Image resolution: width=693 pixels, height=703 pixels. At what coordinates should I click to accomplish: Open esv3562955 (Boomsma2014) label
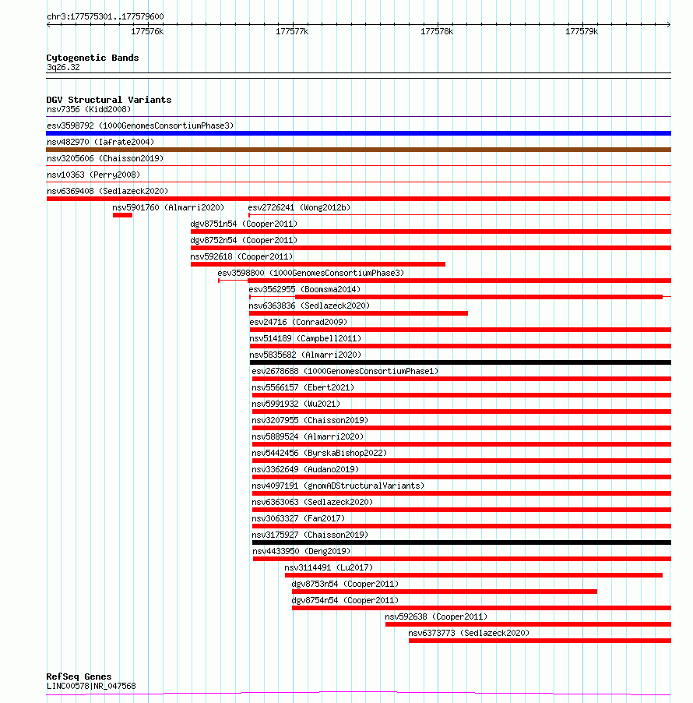[304, 289]
